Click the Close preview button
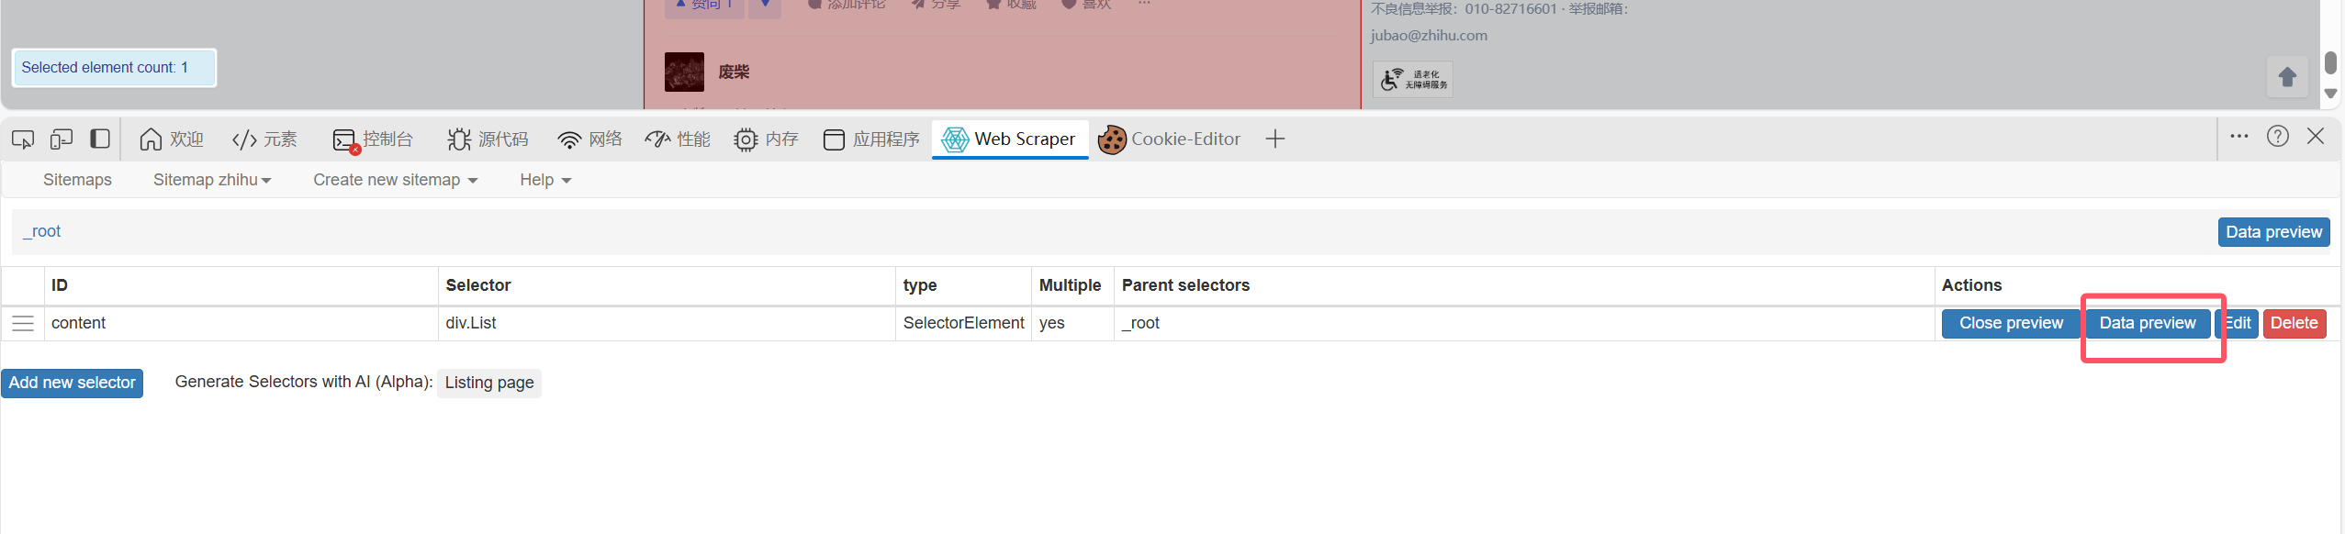This screenshot has width=2345, height=534. [2011, 324]
